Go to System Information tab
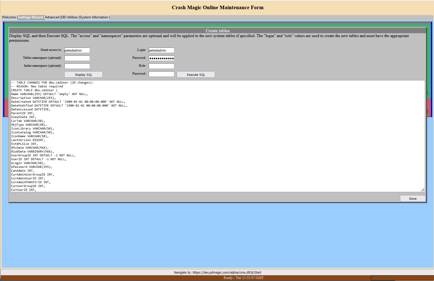Screen dimensions: 434x281 (x=94, y=17)
